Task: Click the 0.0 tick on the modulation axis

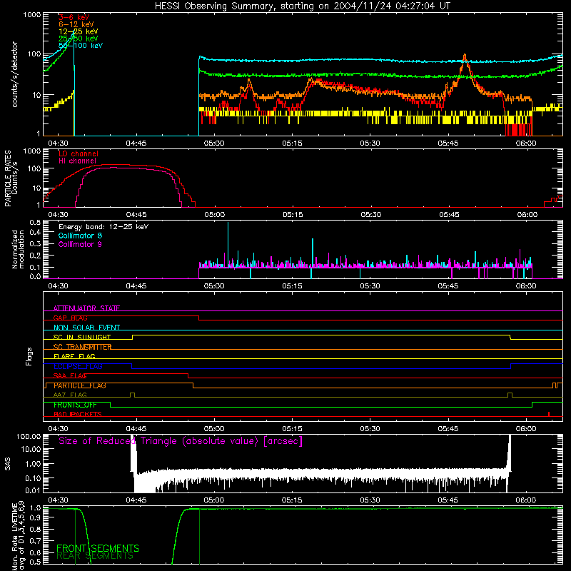Action: pyautogui.click(x=35, y=276)
